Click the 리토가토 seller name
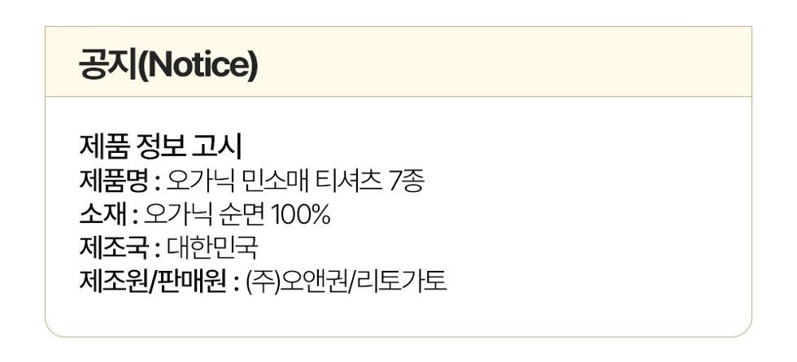This screenshot has width=797, height=362. pos(402,282)
